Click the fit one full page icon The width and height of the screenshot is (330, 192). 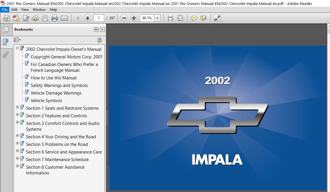pyautogui.click(x=181, y=18)
